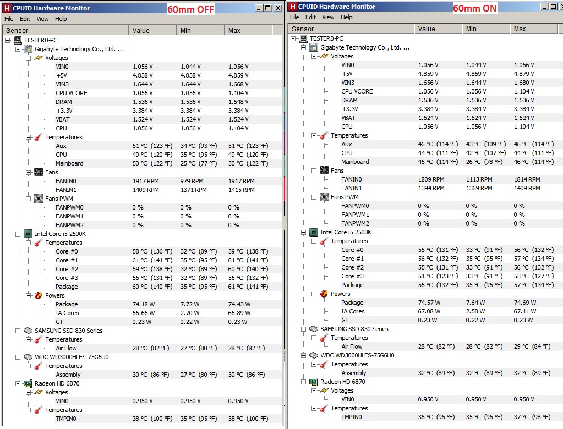Click the CPUID H logo in left title bar
This screenshot has width=563, height=429.
7,8
